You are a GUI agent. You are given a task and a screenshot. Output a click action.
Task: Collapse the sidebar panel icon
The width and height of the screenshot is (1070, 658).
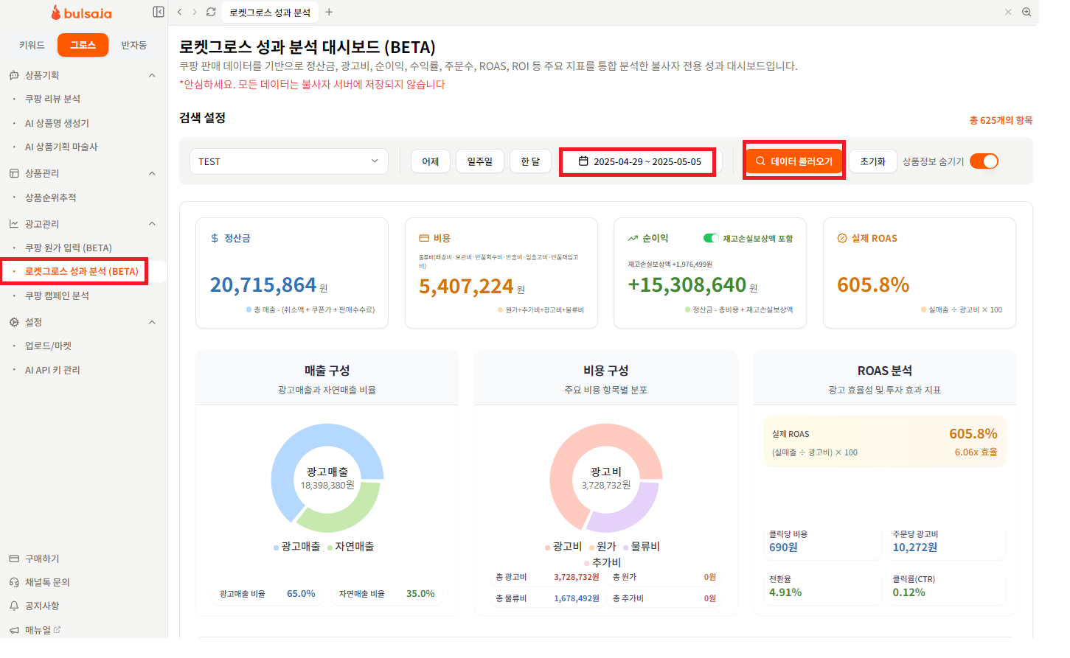point(159,12)
